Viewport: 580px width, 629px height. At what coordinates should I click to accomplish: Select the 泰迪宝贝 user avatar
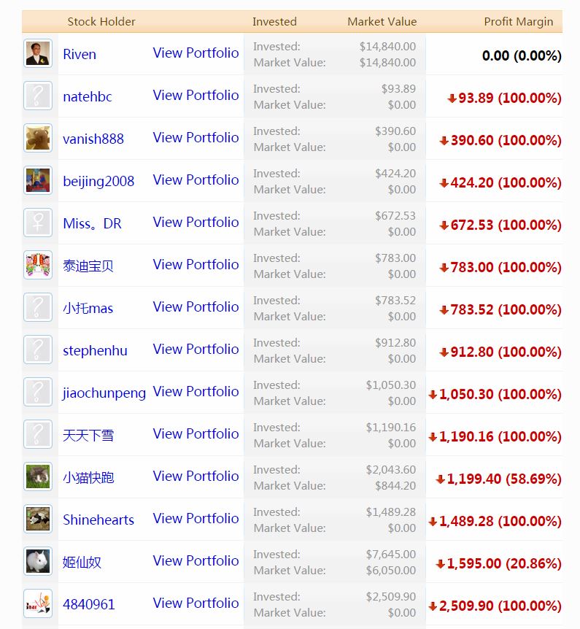tap(38, 266)
